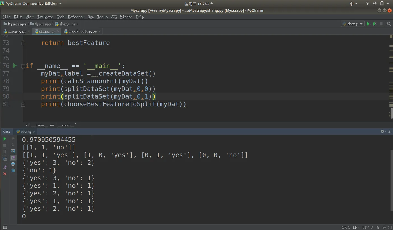Open the Window menu
The width and height of the screenshot is (393, 230).
[126, 17]
